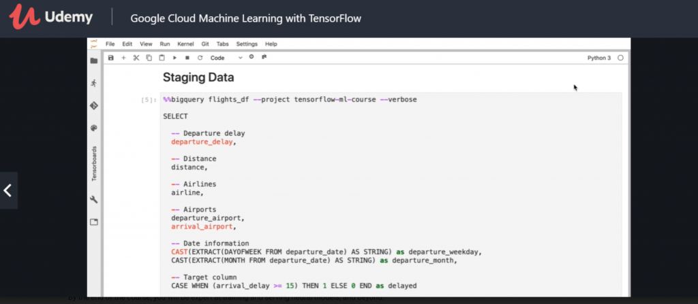Click the Python 3 kernel name
The height and width of the screenshot is (304, 698).
(x=599, y=58)
